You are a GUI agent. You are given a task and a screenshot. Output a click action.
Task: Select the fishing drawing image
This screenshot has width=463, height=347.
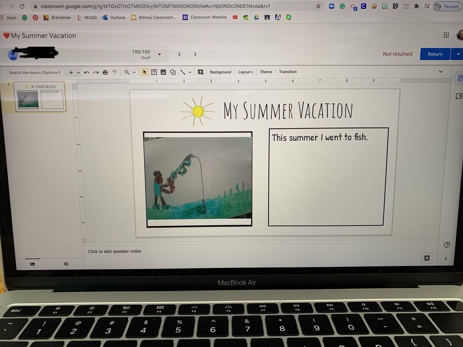tap(198, 179)
